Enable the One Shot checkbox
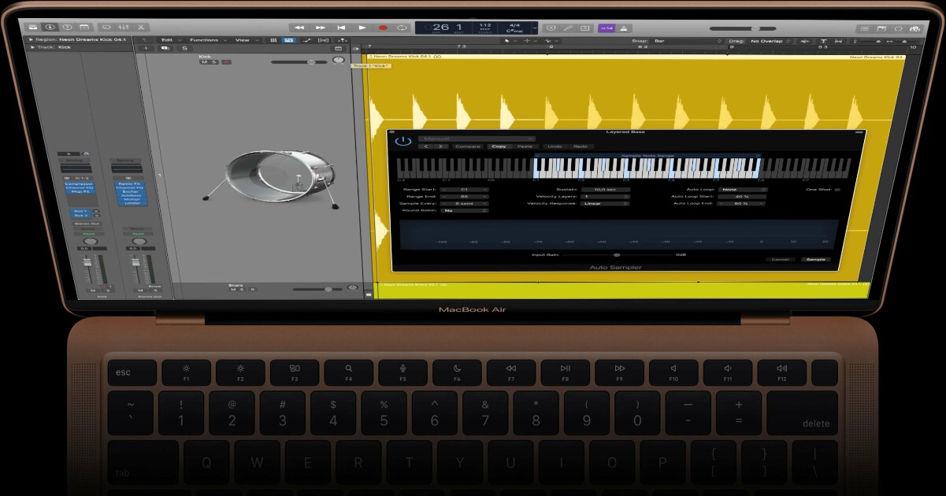 point(837,190)
